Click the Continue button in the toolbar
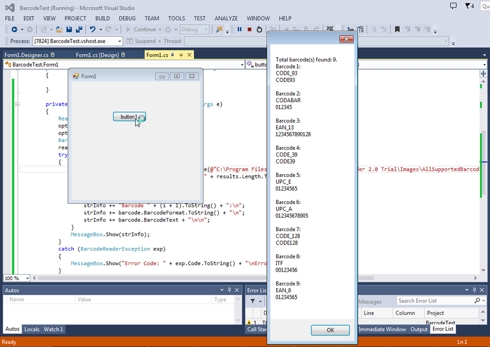Viewport: 490px width, 347px height. point(141,29)
